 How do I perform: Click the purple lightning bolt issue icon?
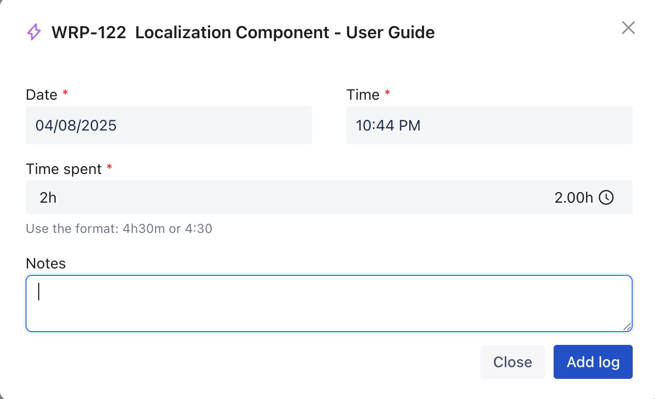(34, 32)
